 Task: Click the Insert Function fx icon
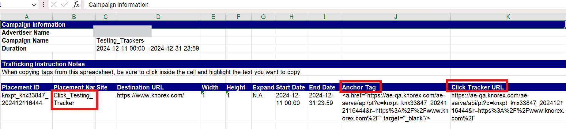tap(76, 5)
